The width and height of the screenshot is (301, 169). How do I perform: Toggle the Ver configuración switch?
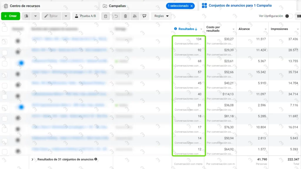pos(288,16)
